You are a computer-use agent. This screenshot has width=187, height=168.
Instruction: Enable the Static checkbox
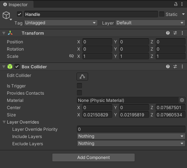point(162,14)
